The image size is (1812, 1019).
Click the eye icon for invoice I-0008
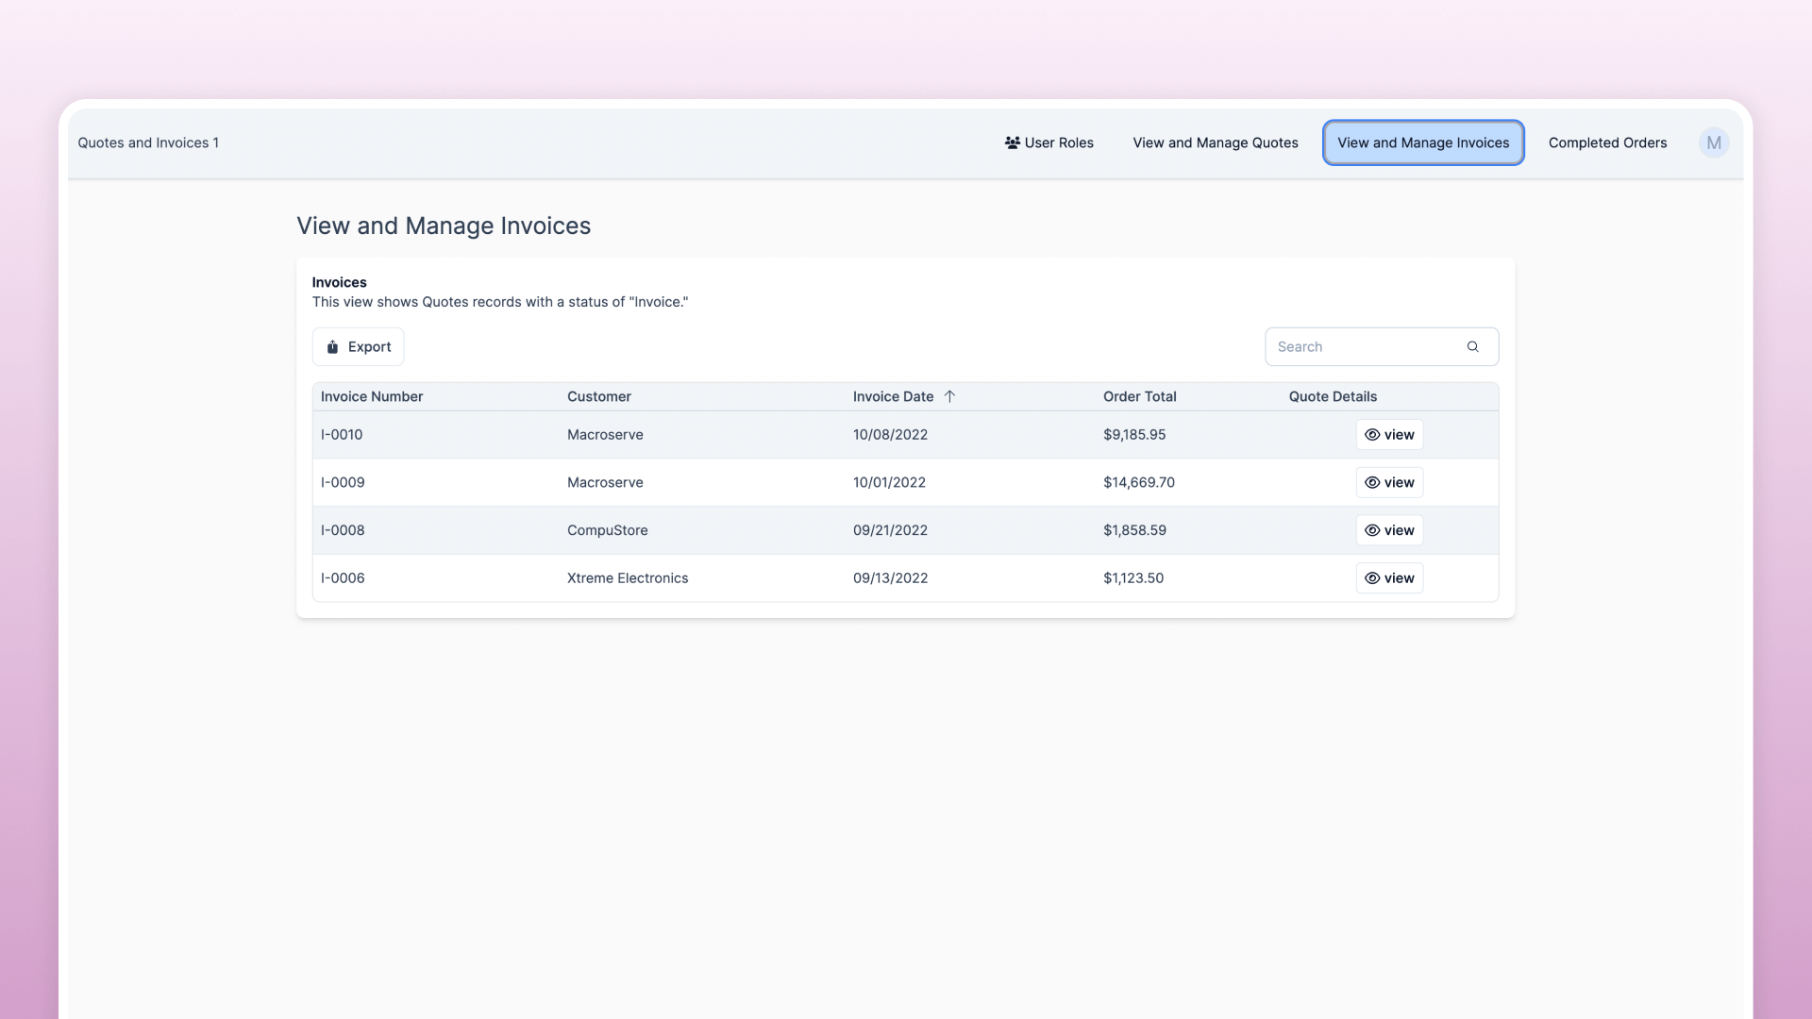coord(1372,530)
